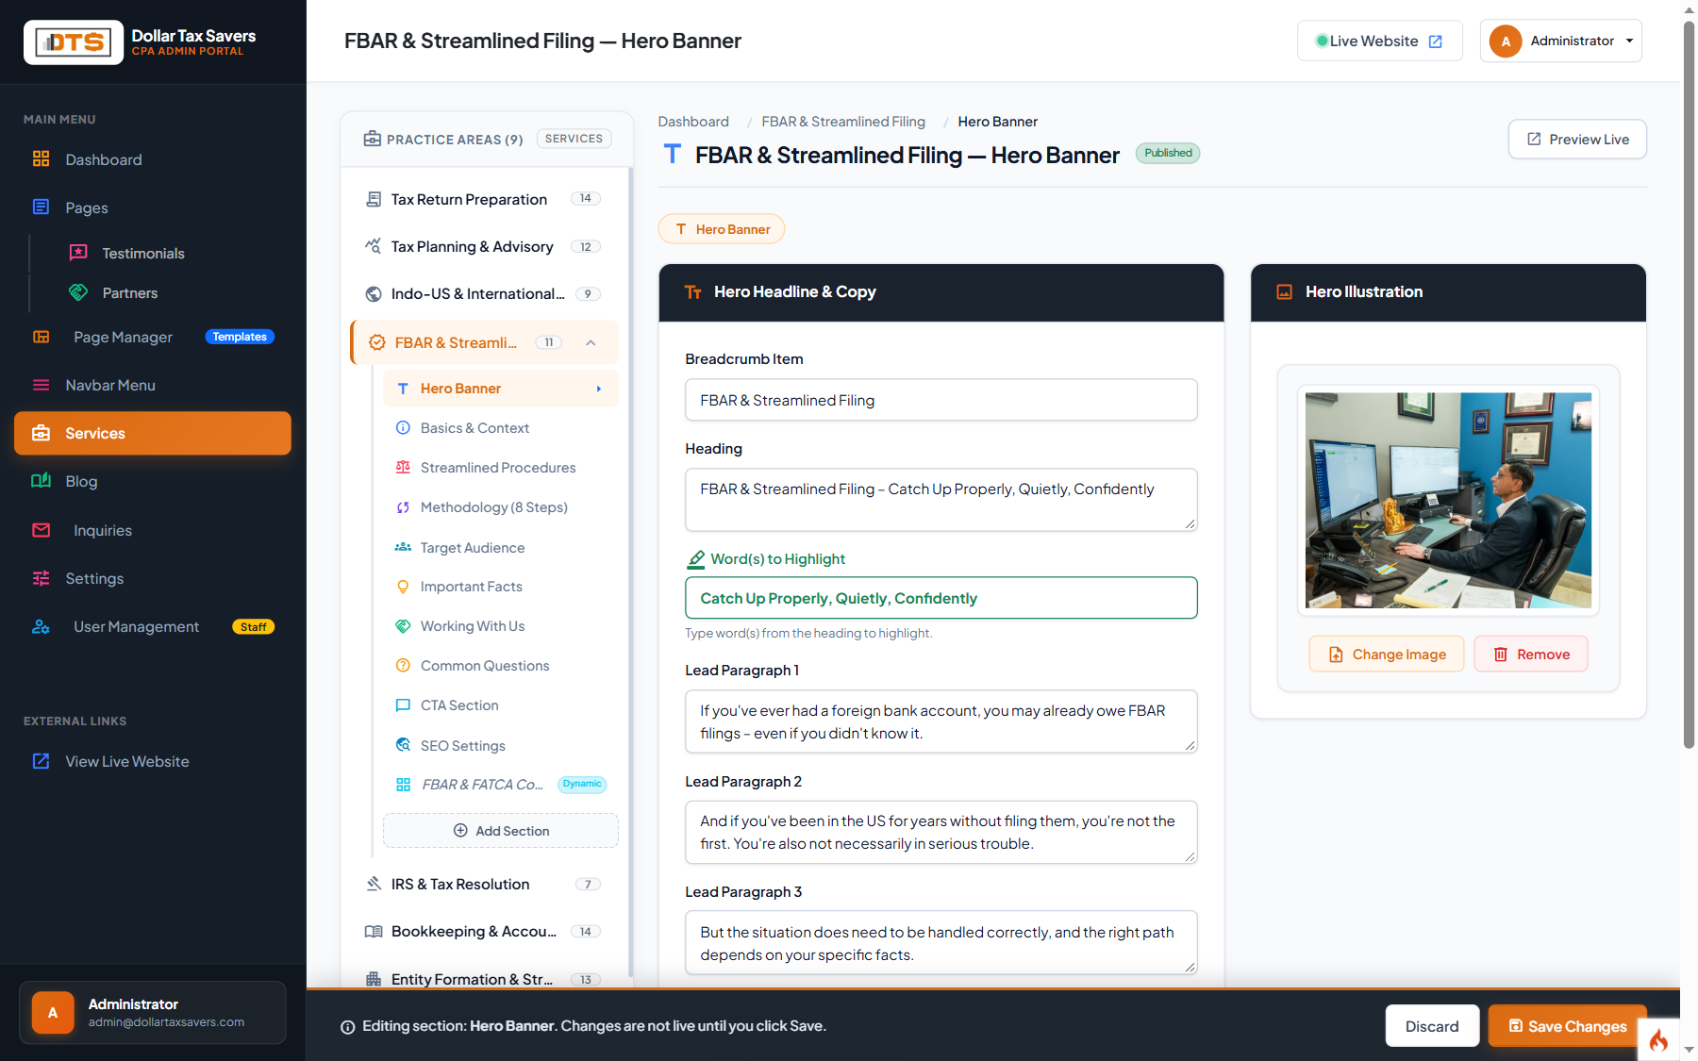The width and height of the screenshot is (1698, 1061).
Task: Open CTA Section
Action: (x=500, y=705)
